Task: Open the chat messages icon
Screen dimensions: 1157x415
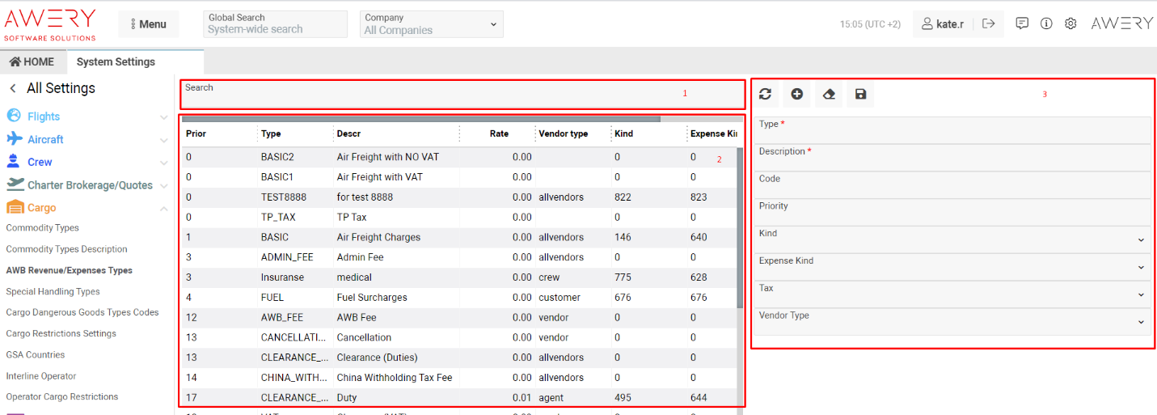Action: pos(1022,23)
